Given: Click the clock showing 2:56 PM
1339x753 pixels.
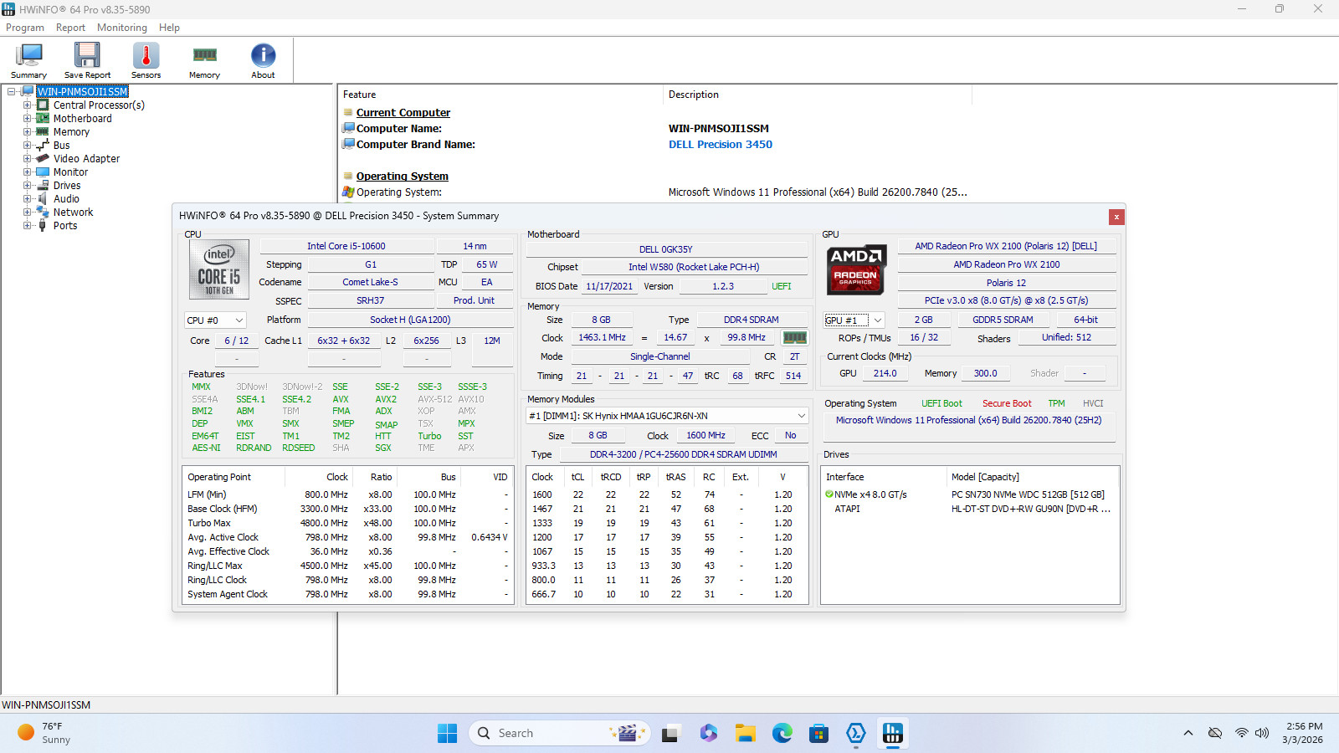Looking at the screenshot, I should [x=1304, y=726].
